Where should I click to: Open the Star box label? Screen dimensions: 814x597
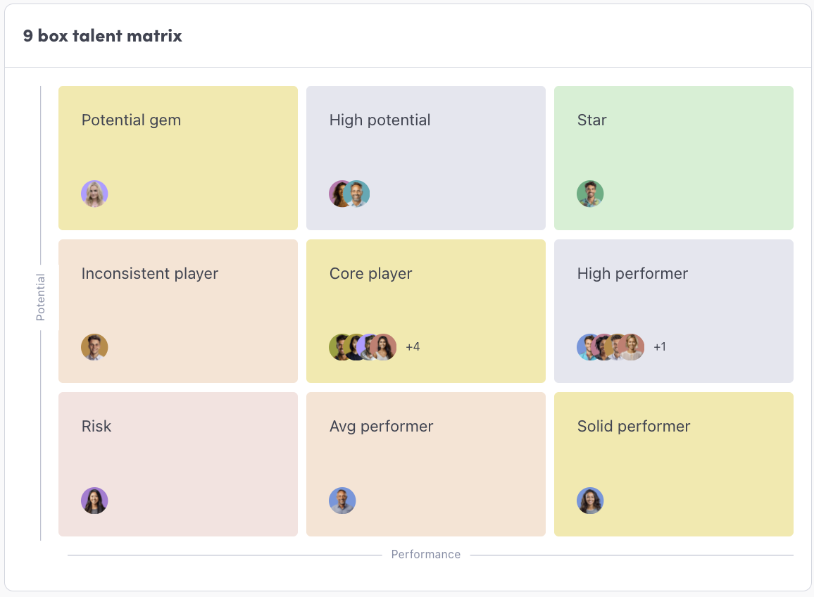click(591, 120)
